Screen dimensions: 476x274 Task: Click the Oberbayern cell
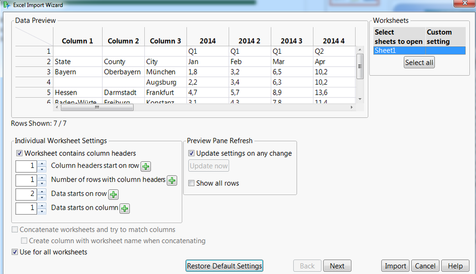[x=123, y=72]
